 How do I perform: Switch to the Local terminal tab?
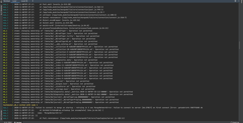tap(14, 1)
